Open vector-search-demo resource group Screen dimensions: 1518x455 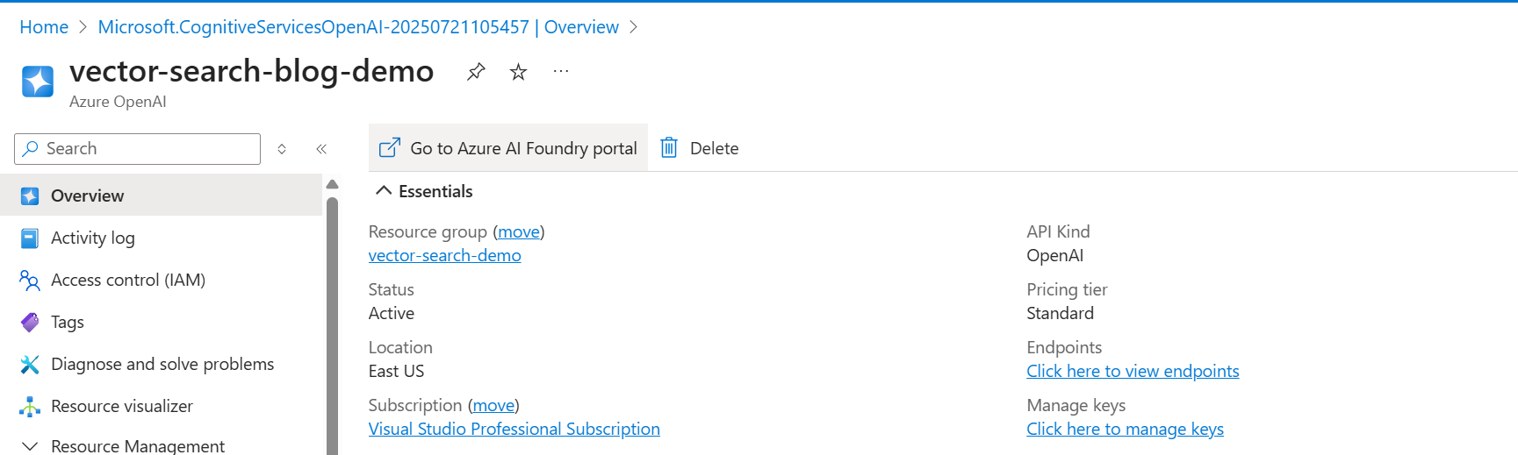(444, 255)
